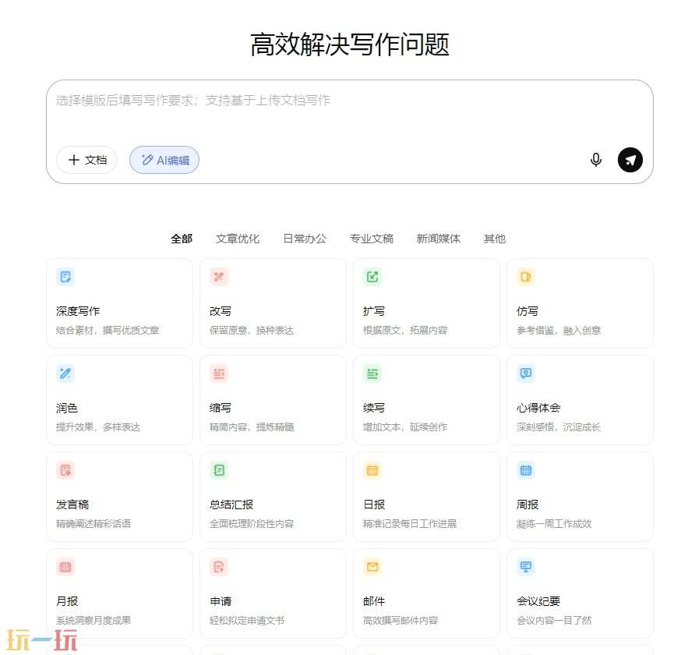Pick the 润色 template title

[67, 408]
